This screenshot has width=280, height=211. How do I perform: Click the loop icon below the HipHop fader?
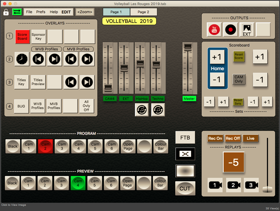pos(142,110)
